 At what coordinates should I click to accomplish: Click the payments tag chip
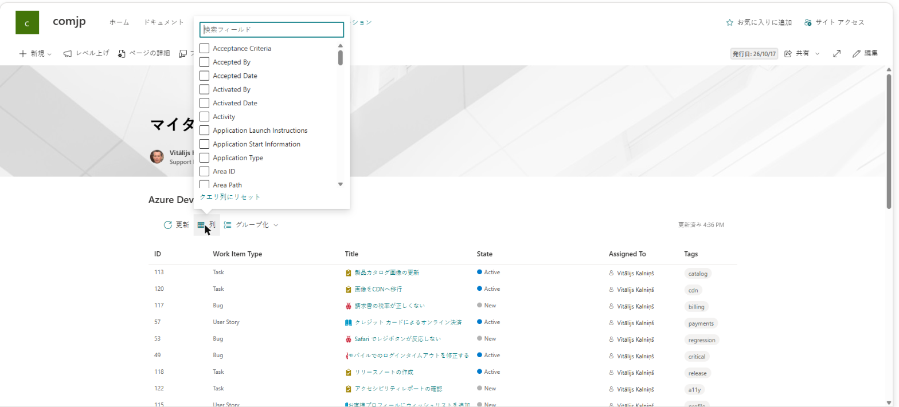pos(701,323)
